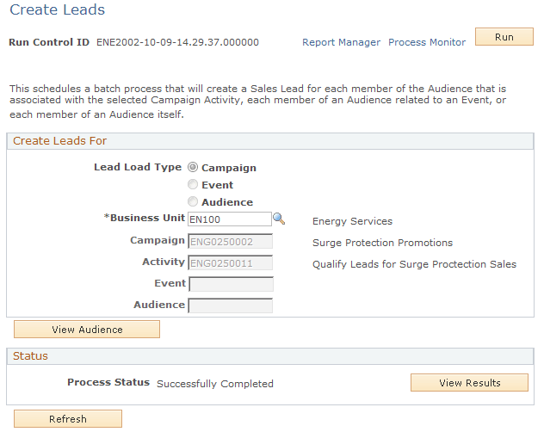
Task: Select the Audience lead load type
Action: click(193, 201)
